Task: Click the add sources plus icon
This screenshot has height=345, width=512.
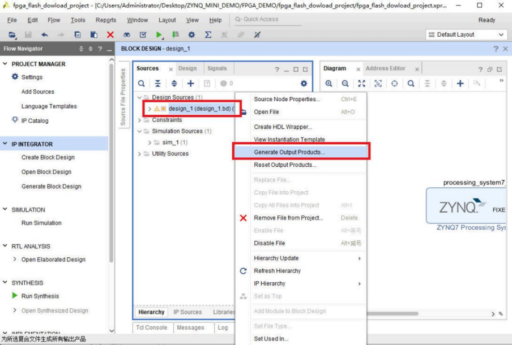Action: [x=191, y=84]
